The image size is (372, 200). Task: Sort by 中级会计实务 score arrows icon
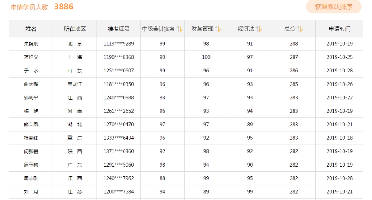[180, 29]
